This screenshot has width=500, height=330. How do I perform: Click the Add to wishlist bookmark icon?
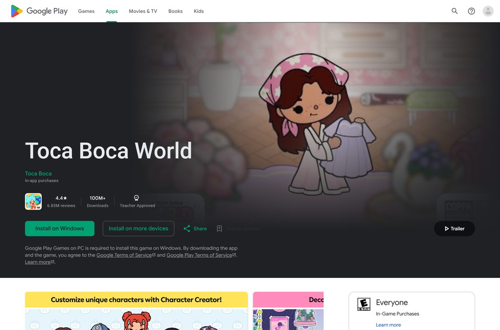pos(220,229)
